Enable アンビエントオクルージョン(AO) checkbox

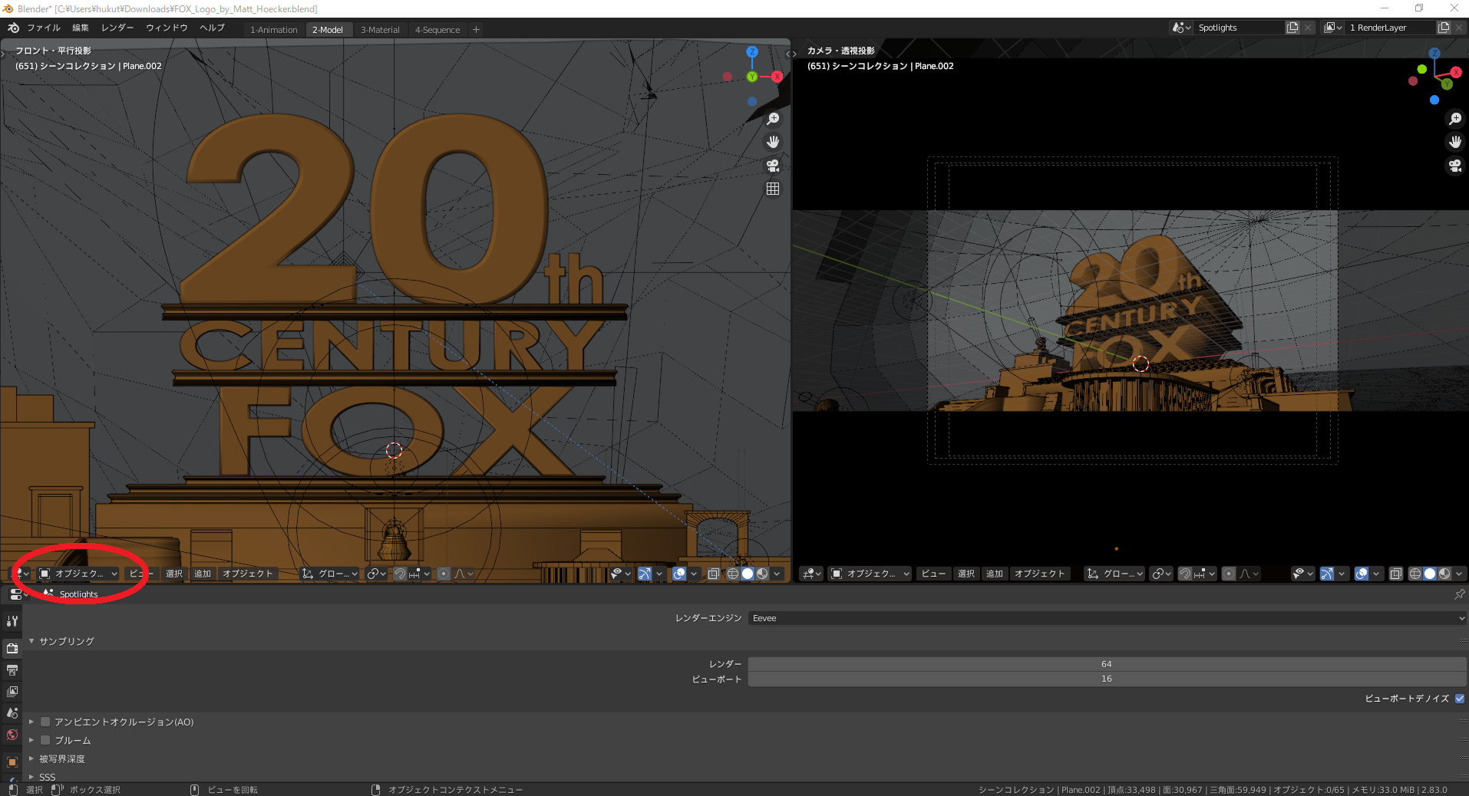[45, 722]
